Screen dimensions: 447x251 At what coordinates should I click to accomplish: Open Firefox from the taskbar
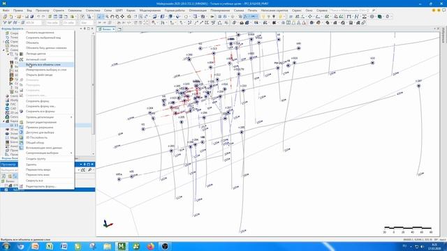[151, 246]
